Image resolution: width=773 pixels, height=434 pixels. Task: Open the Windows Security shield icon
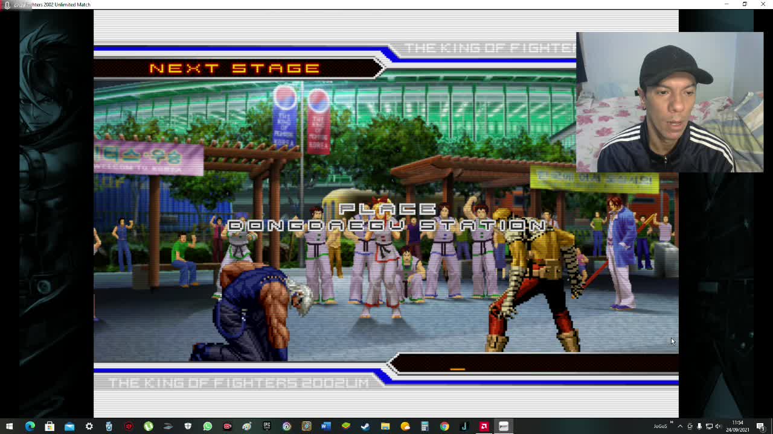coord(188,426)
